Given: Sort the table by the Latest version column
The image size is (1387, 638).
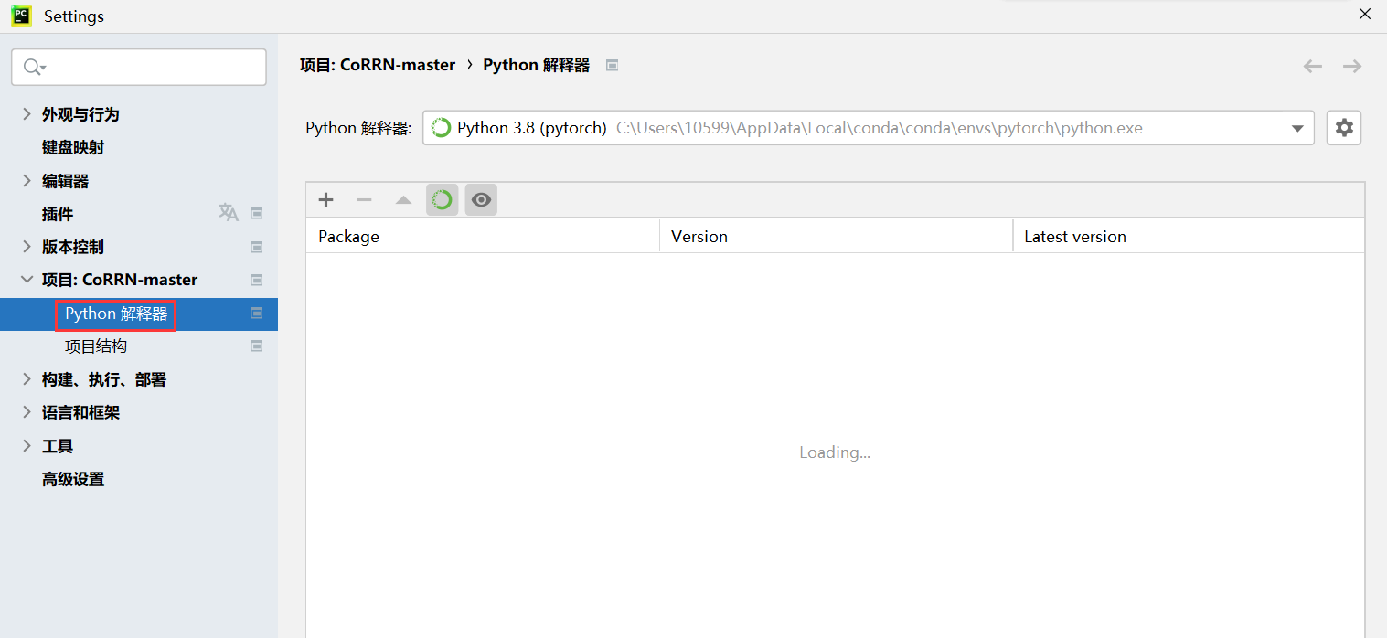Looking at the screenshot, I should click(1189, 236).
